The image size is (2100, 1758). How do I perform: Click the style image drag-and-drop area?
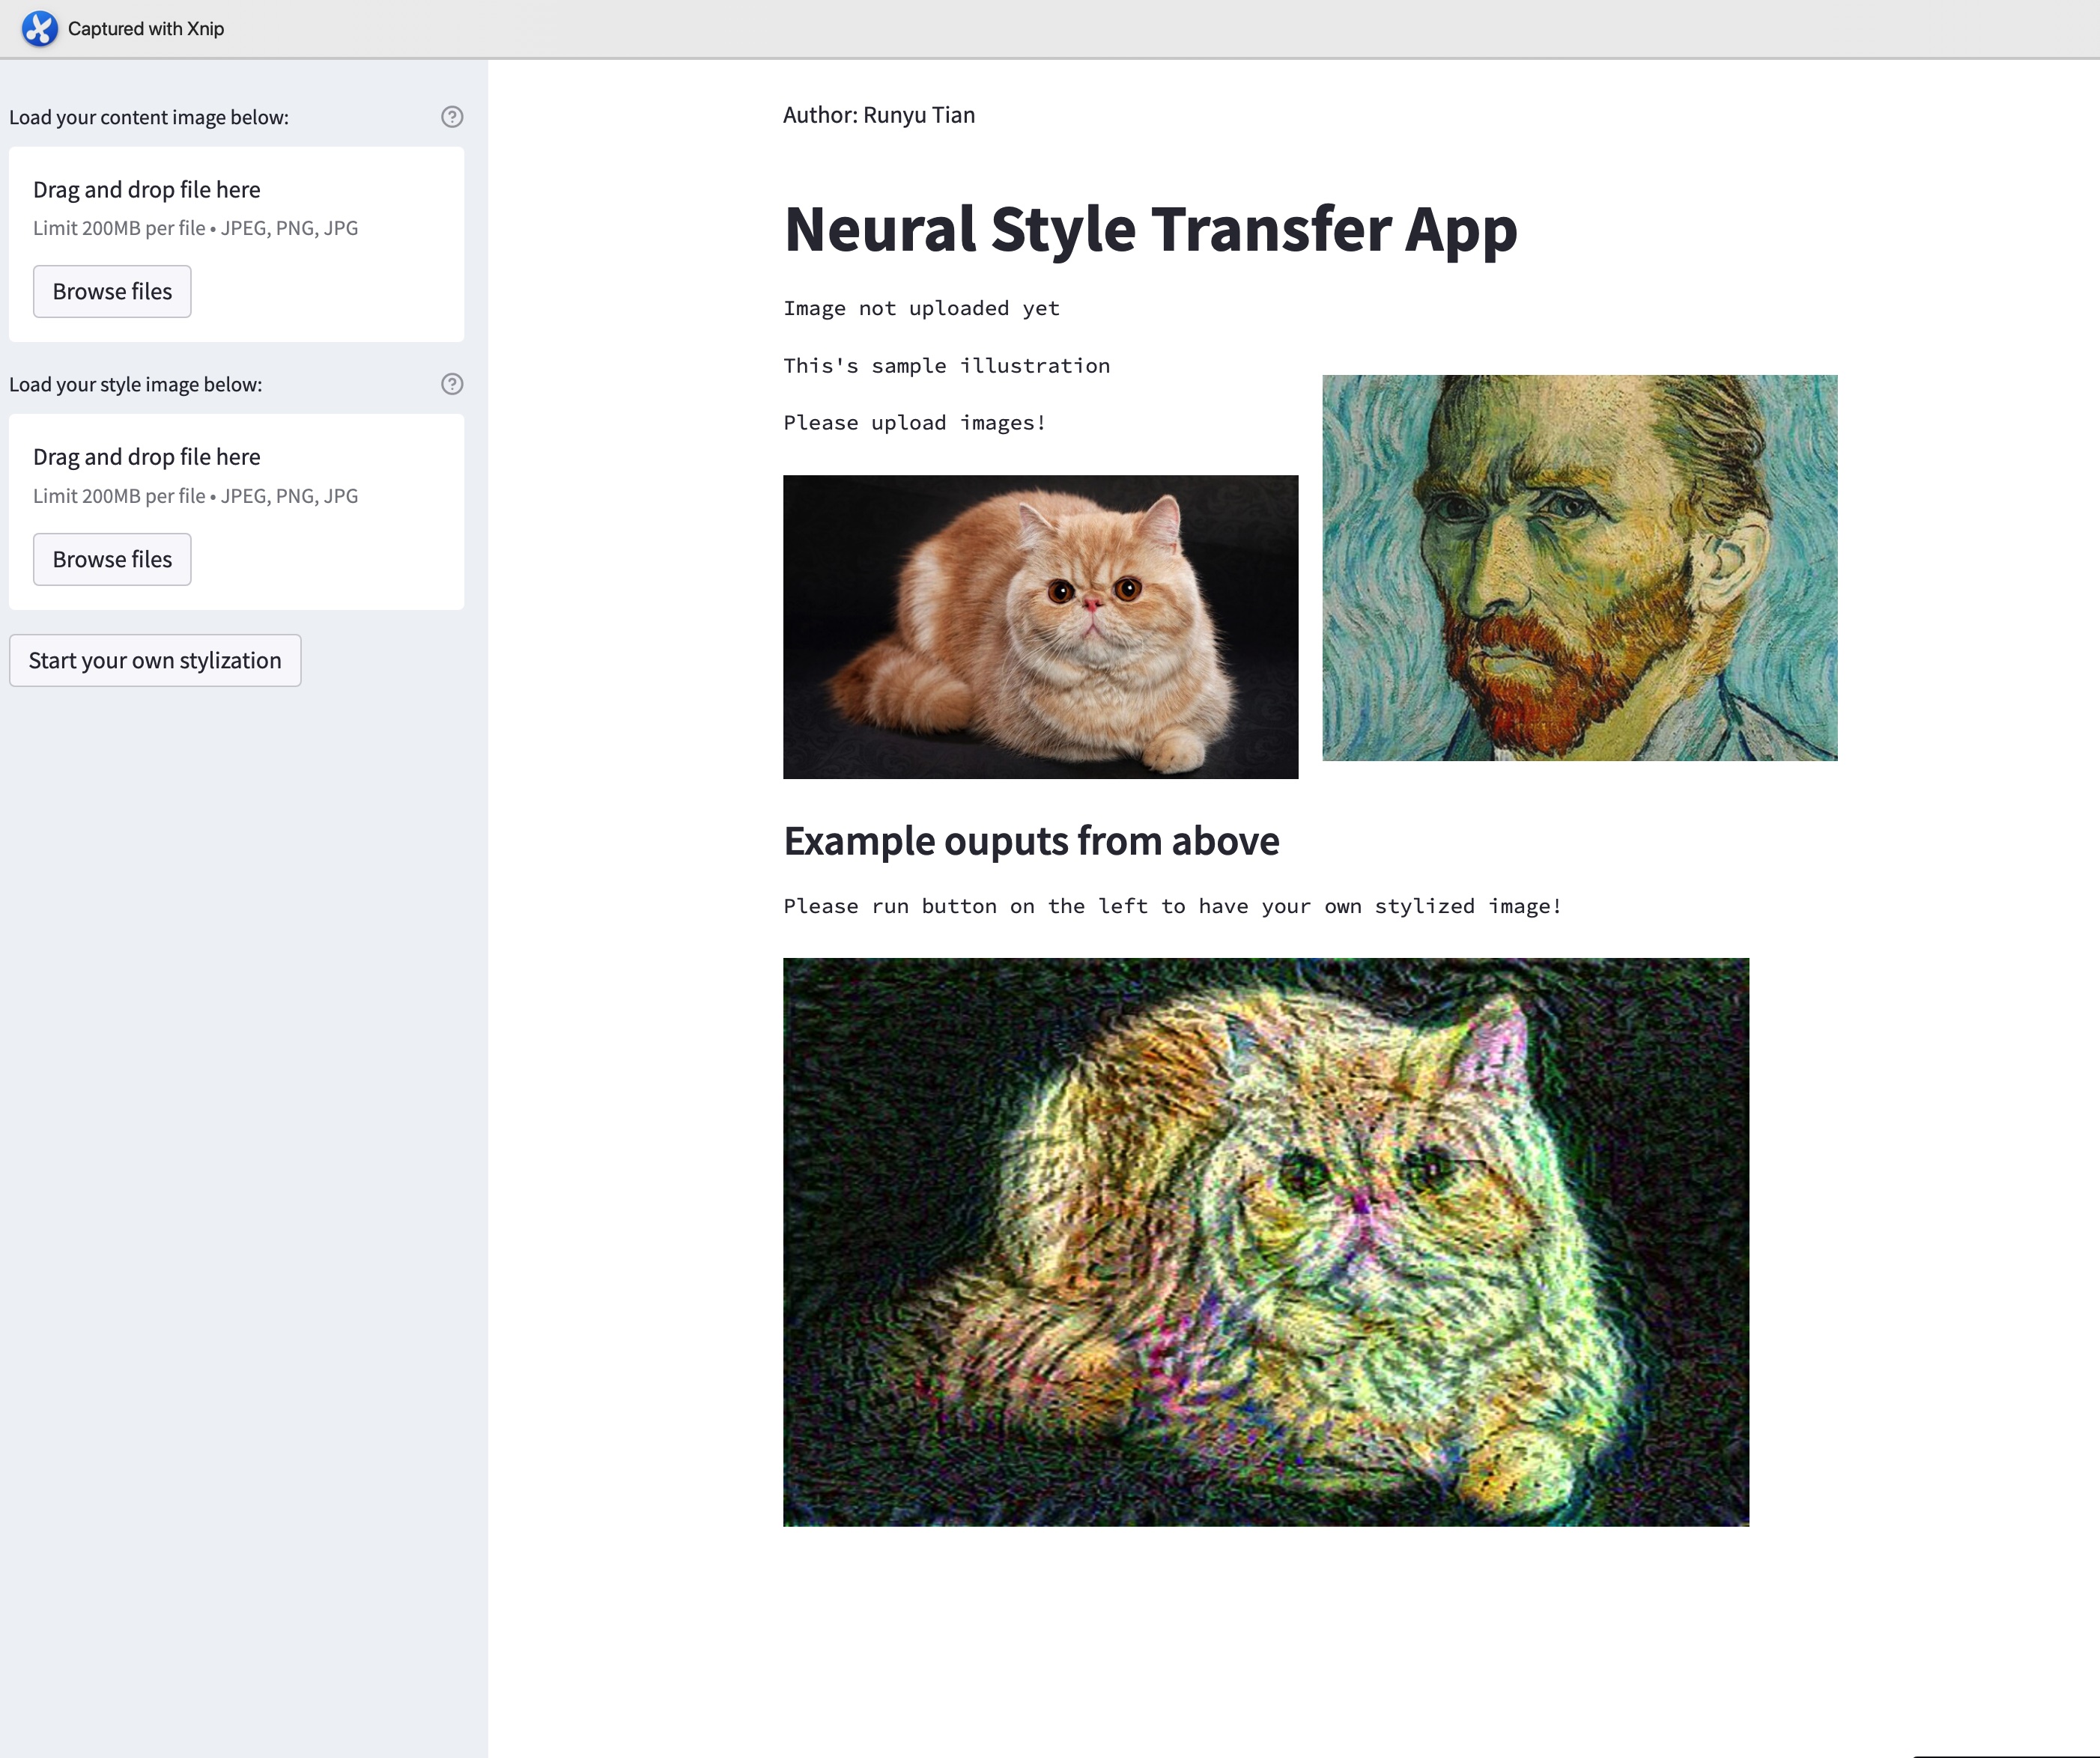pos(236,512)
